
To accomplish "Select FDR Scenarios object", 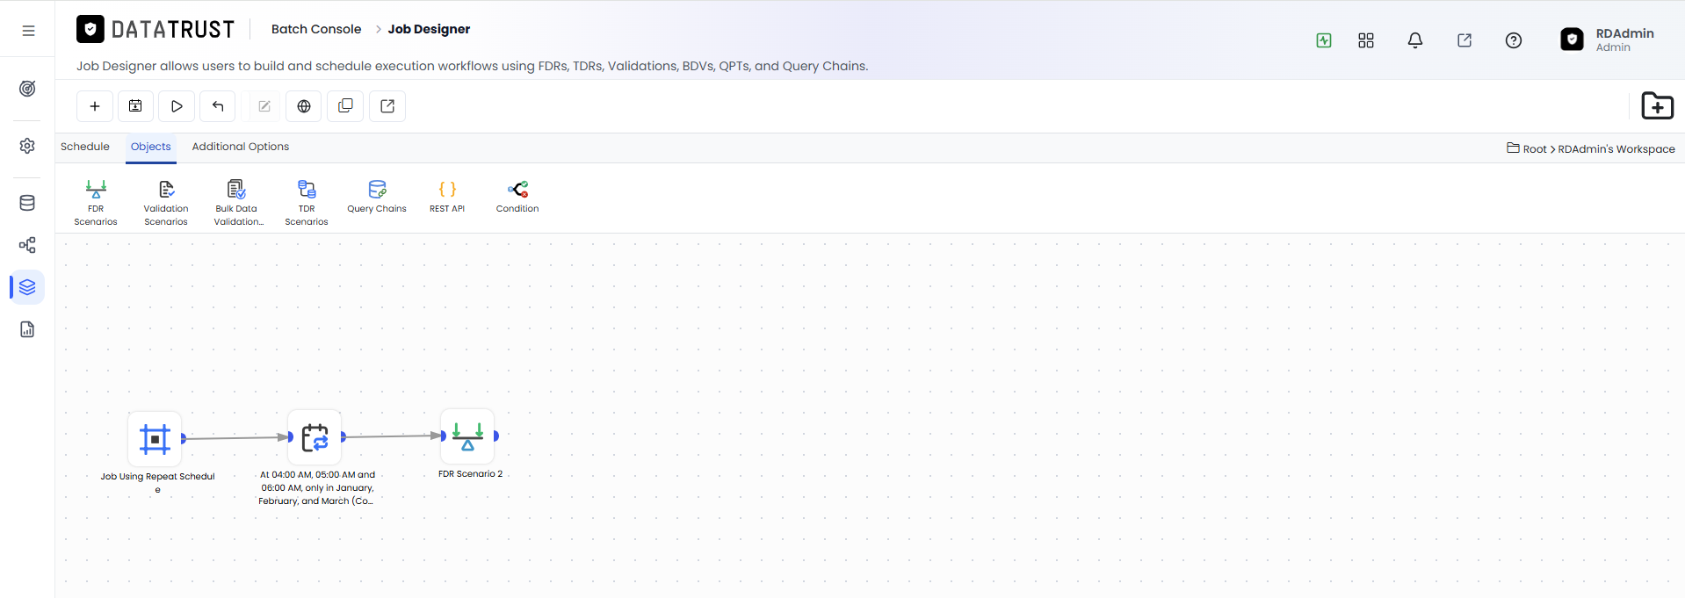I will coord(96,202).
